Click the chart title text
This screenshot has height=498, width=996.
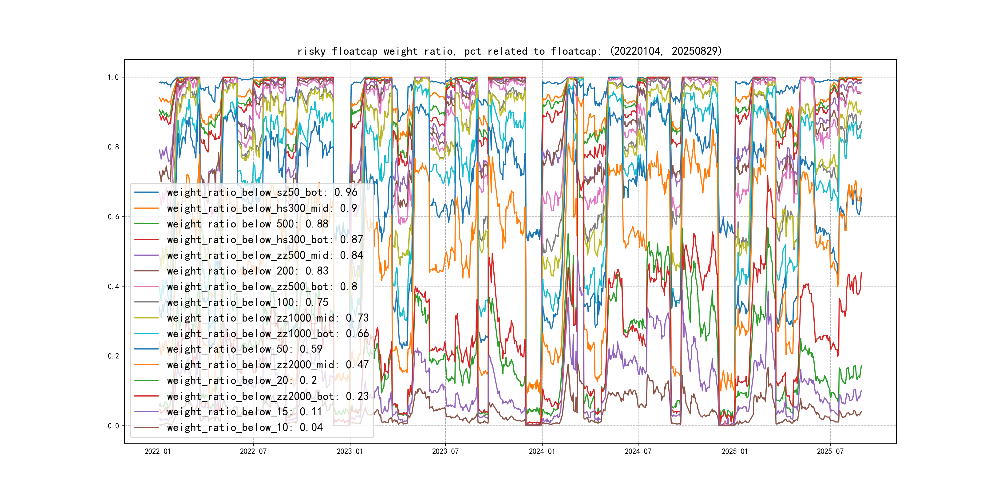[x=510, y=51]
